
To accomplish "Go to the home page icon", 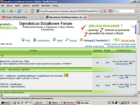I will pos(32,11).
